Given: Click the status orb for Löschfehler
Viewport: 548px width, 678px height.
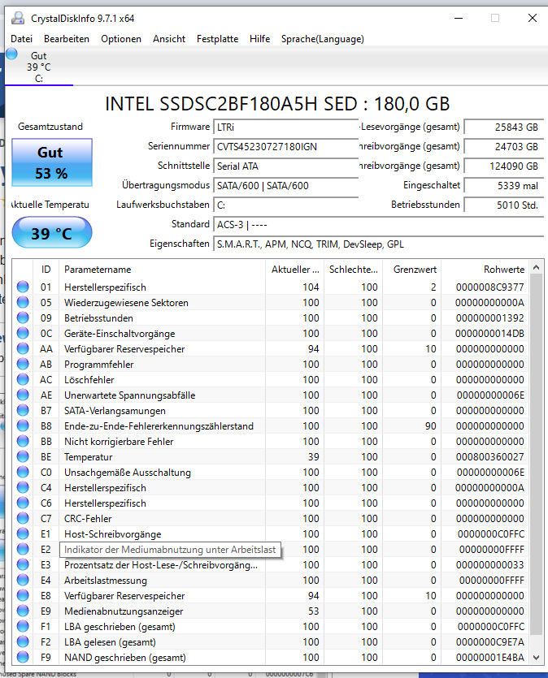Looking at the screenshot, I should pyautogui.click(x=23, y=379).
